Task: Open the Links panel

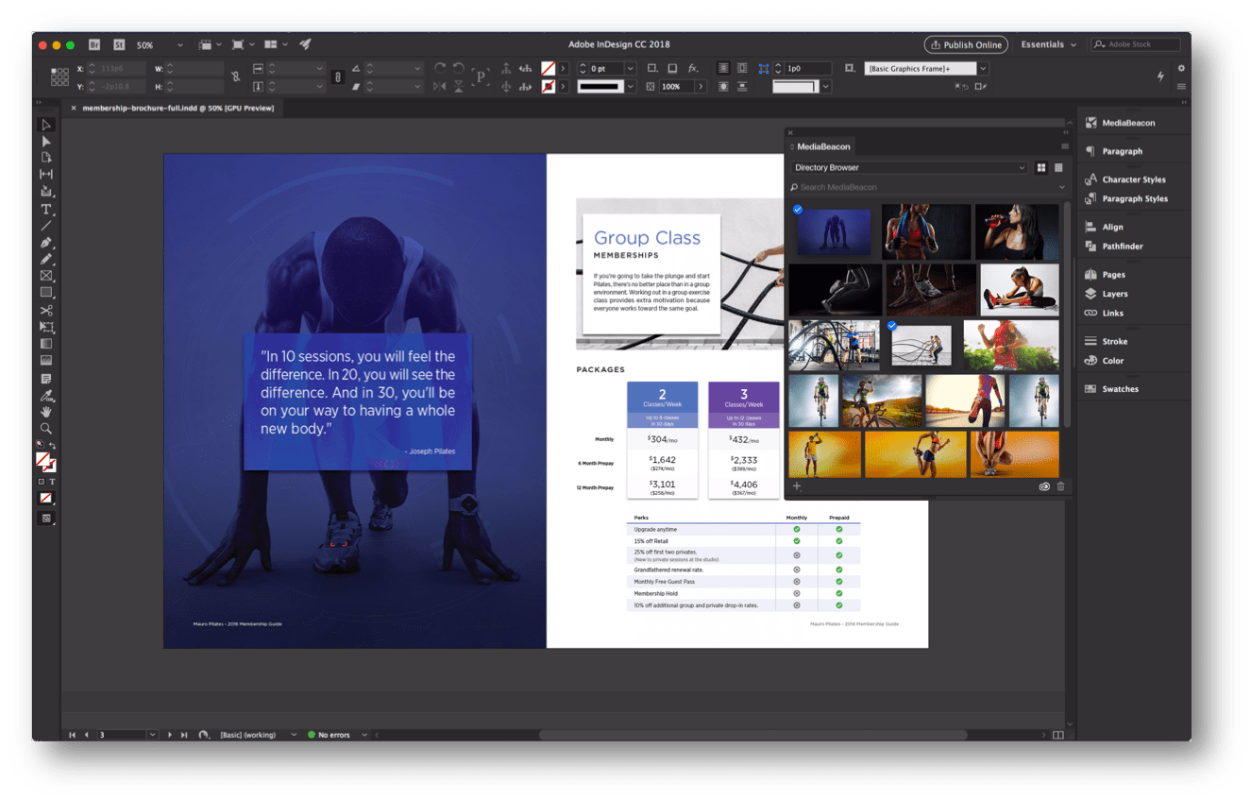Action: tap(1112, 313)
